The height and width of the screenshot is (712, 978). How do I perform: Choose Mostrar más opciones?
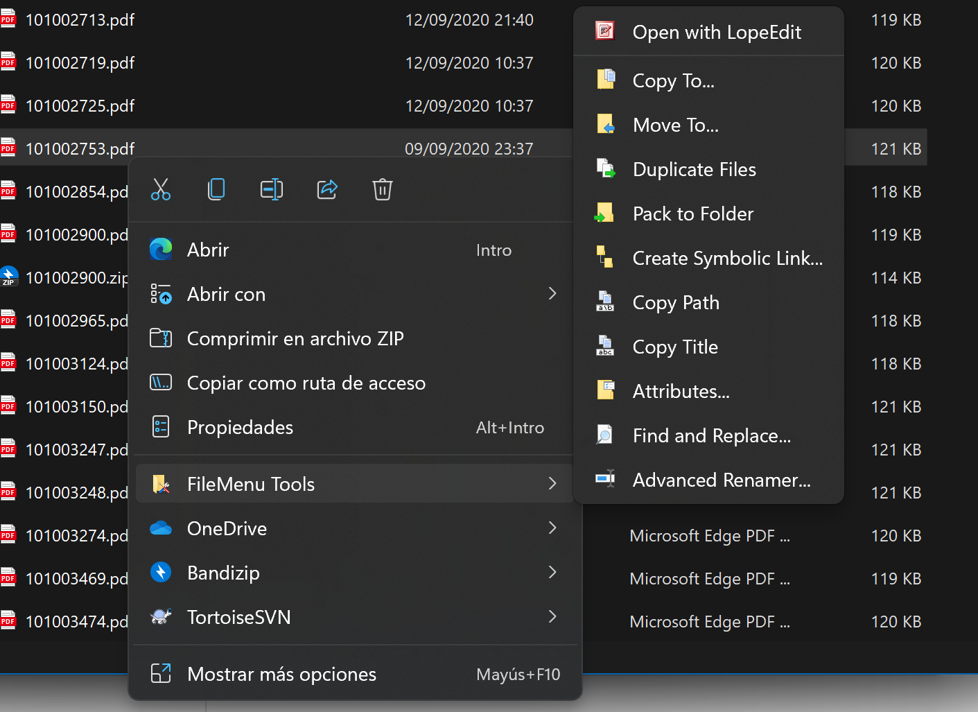pos(354,674)
